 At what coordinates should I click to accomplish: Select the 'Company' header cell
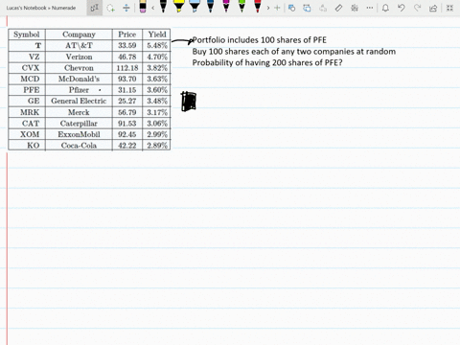tap(79, 34)
